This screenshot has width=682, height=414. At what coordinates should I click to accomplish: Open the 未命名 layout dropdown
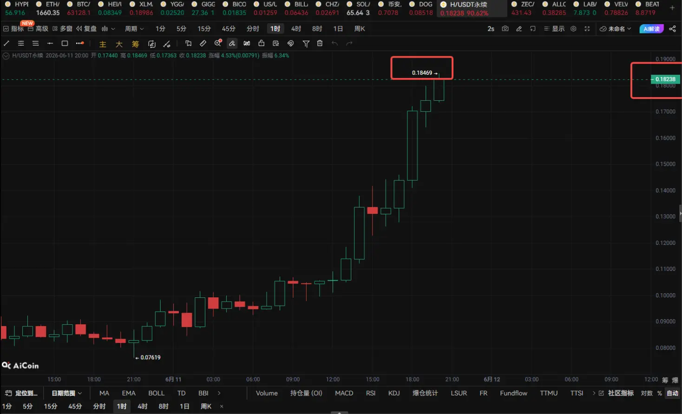616,29
